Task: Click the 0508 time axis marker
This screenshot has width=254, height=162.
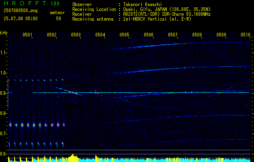Action: (197, 34)
